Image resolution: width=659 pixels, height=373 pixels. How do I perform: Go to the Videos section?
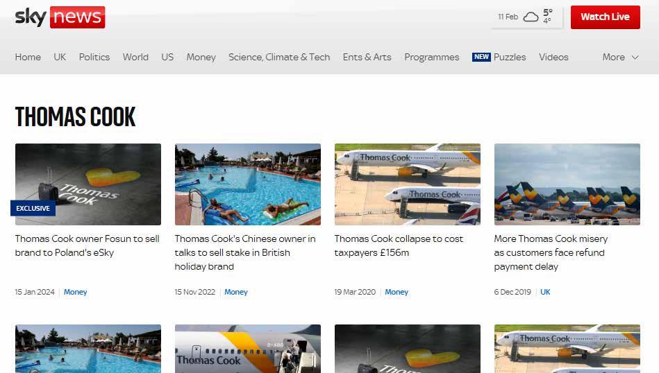[x=553, y=57]
